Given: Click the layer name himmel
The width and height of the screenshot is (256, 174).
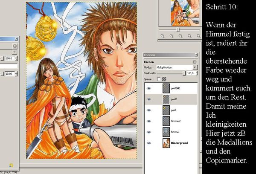Looking at the screenshot, I should pos(175,132).
